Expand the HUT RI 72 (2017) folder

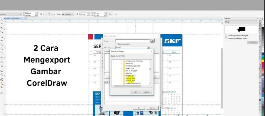pos(121,71)
